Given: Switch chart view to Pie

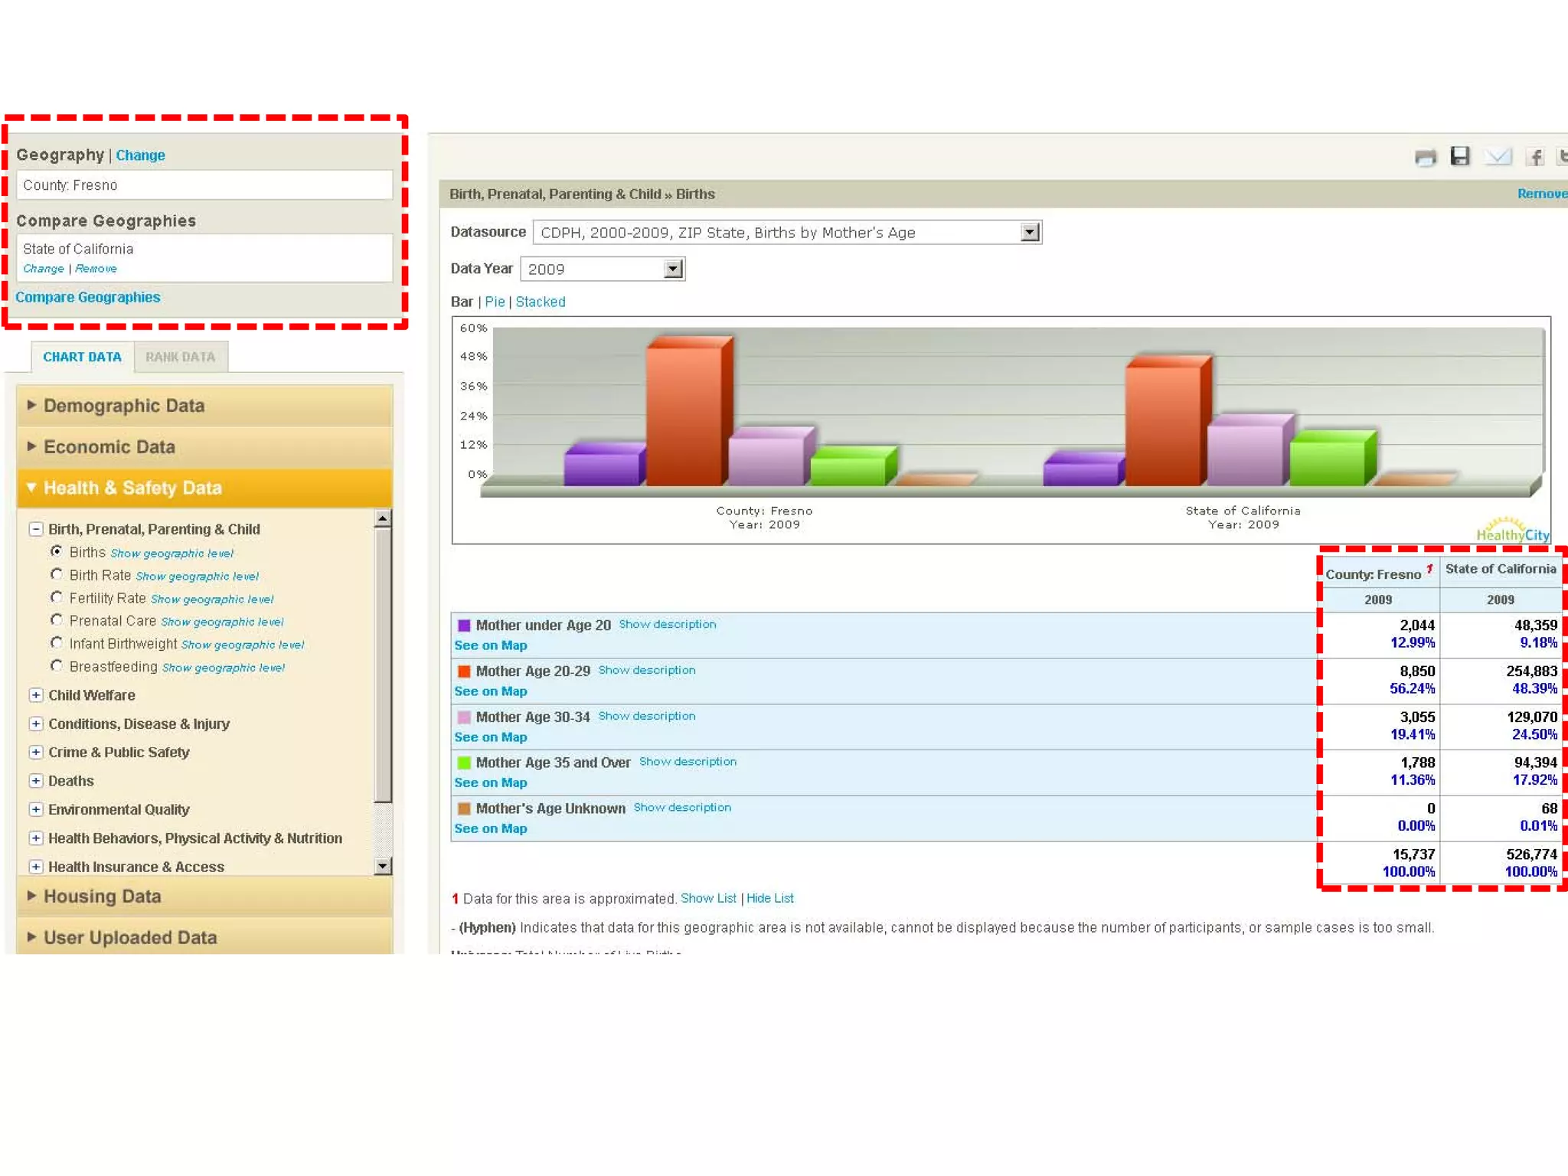Looking at the screenshot, I should 495,302.
